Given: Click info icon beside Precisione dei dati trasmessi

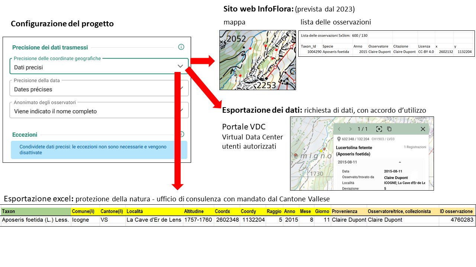Looking at the screenshot, I should pyautogui.click(x=181, y=47).
